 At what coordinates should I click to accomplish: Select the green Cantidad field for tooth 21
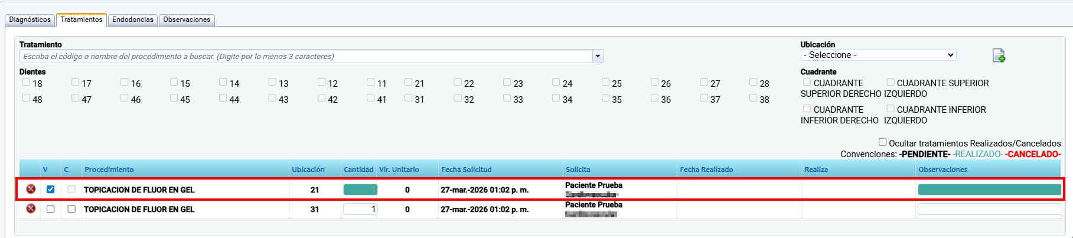(x=360, y=190)
